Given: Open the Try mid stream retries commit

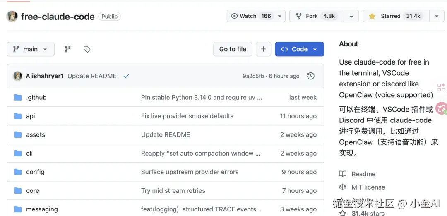Looking at the screenshot, I should [x=173, y=190].
